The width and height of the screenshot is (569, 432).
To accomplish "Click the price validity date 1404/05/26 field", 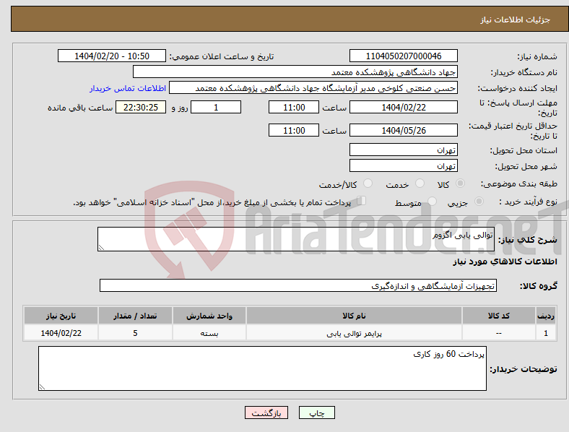I will tap(403, 130).
